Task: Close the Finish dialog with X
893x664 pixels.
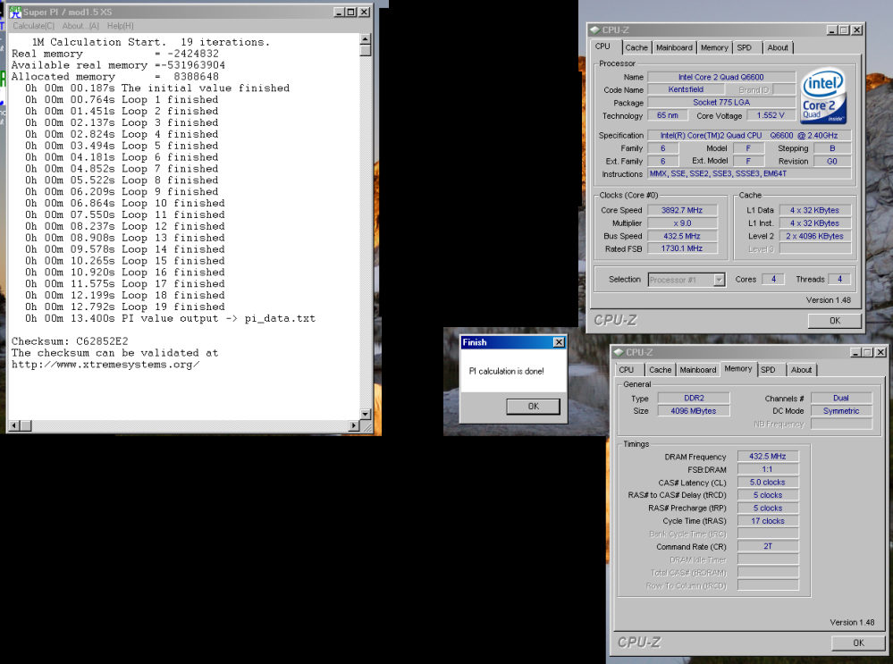Action: point(559,342)
